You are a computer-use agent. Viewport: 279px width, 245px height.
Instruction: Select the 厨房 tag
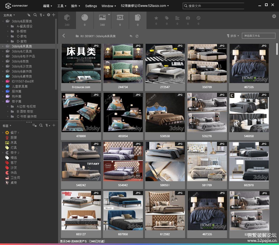tap(14, 138)
